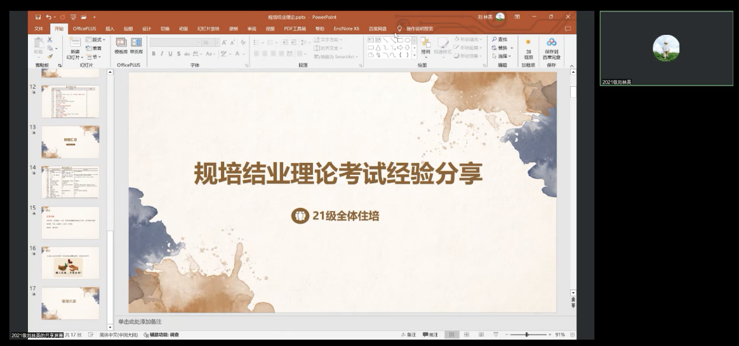Click the New Slide (新建幻灯片) icon
This screenshot has height=346, width=739.
(75, 45)
